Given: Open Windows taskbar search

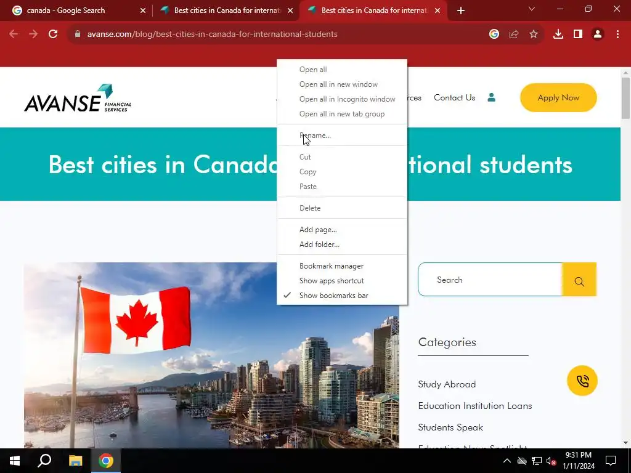Looking at the screenshot, I should 44,461.
